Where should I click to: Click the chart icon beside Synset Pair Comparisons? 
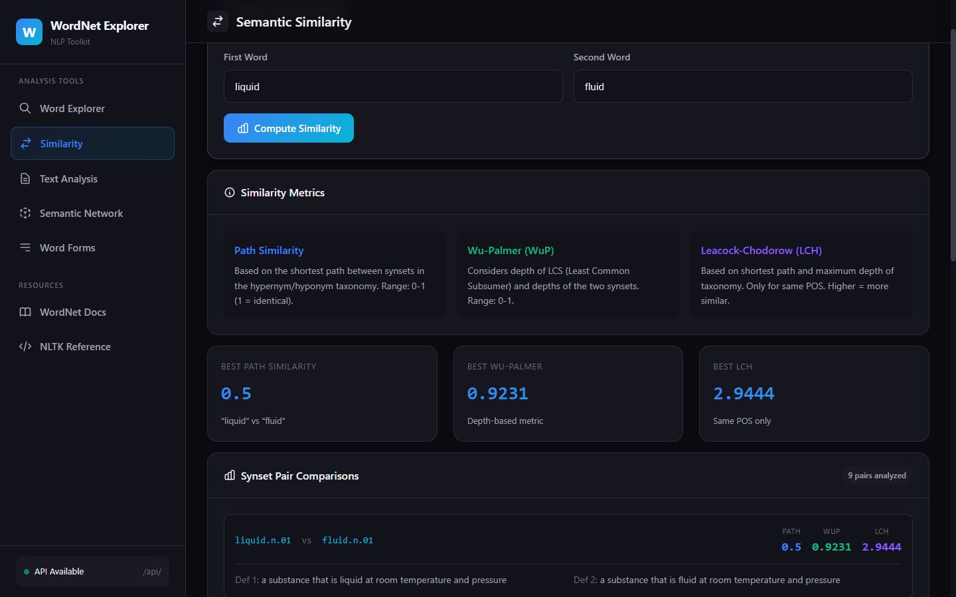coord(230,476)
